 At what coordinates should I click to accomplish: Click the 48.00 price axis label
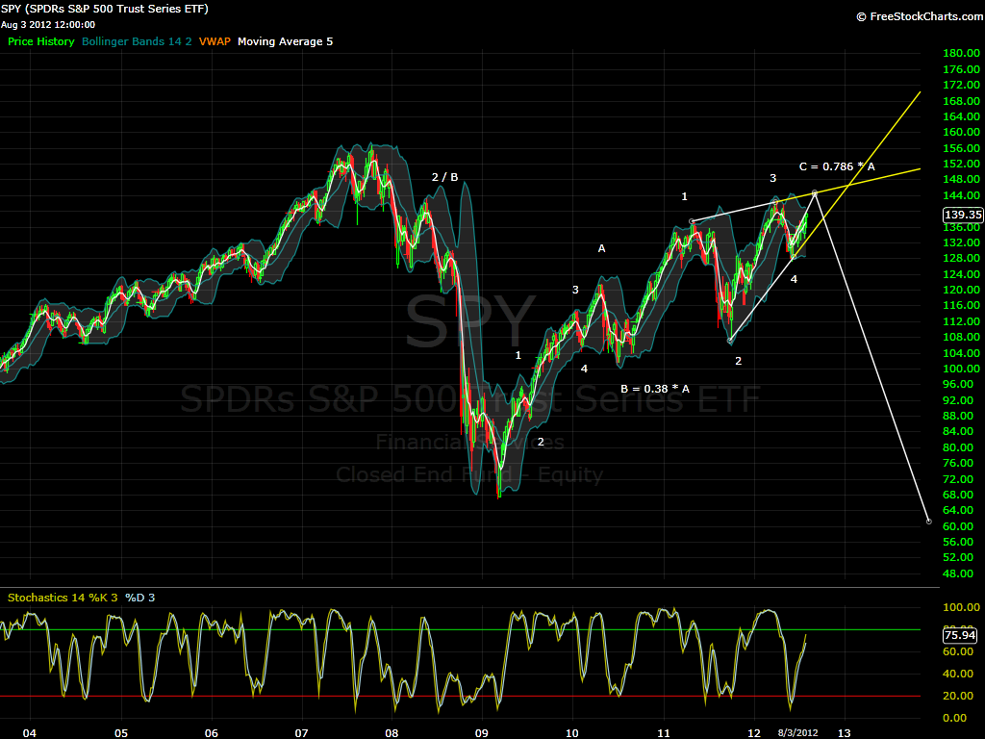tap(958, 573)
